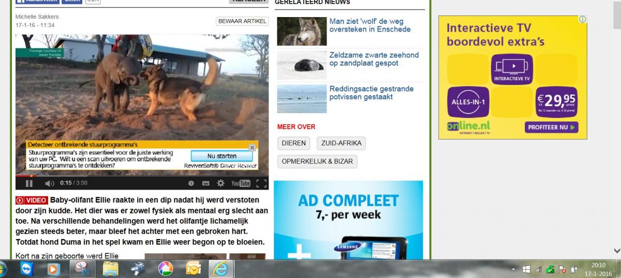Click the €29,95 price circle in ad
621x278 pixels.
click(556, 102)
